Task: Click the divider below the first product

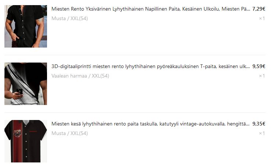Action: (135, 55)
